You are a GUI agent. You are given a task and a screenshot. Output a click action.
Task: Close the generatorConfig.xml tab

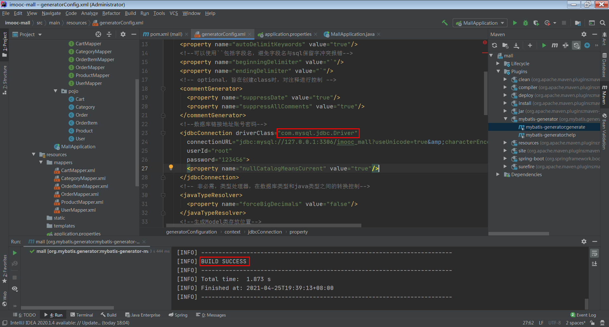[250, 34]
